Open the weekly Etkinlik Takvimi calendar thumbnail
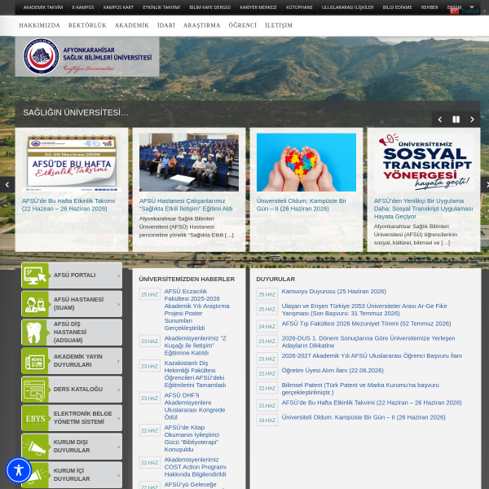489x489 pixels. point(72,162)
